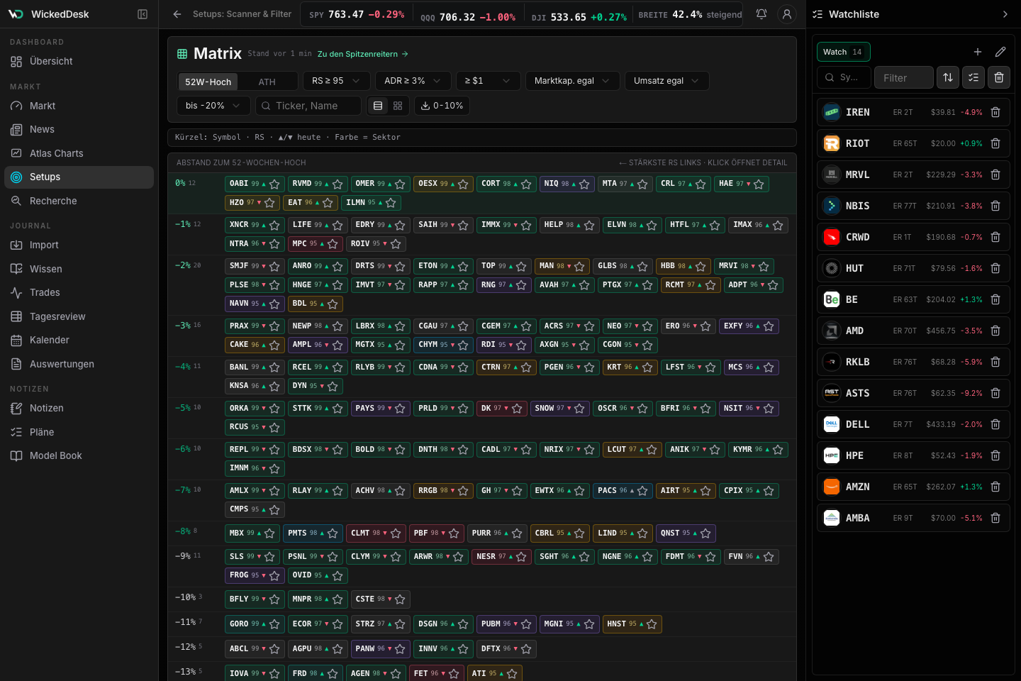This screenshot has height=681, width=1021.
Task: Remove AMD from watchlist
Action: [x=995, y=331]
